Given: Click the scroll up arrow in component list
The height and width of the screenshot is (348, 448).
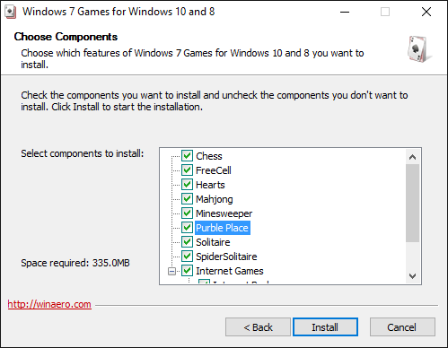Looking at the screenshot, I should pyautogui.click(x=412, y=157).
